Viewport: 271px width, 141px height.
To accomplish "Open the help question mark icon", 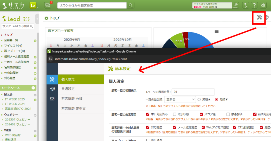I will coord(254,5).
